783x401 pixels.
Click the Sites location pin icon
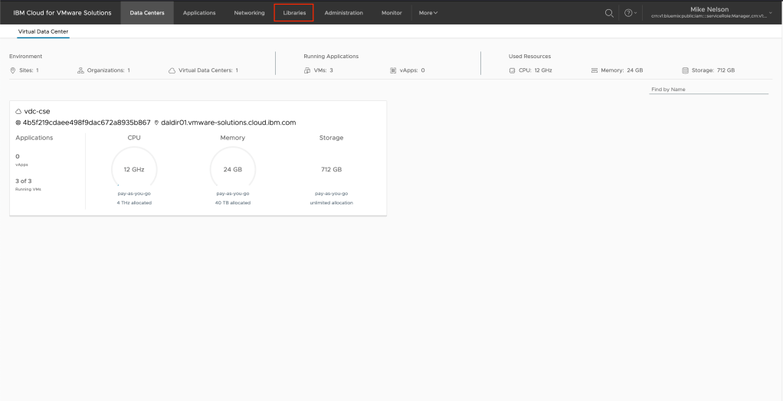(12, 70)
